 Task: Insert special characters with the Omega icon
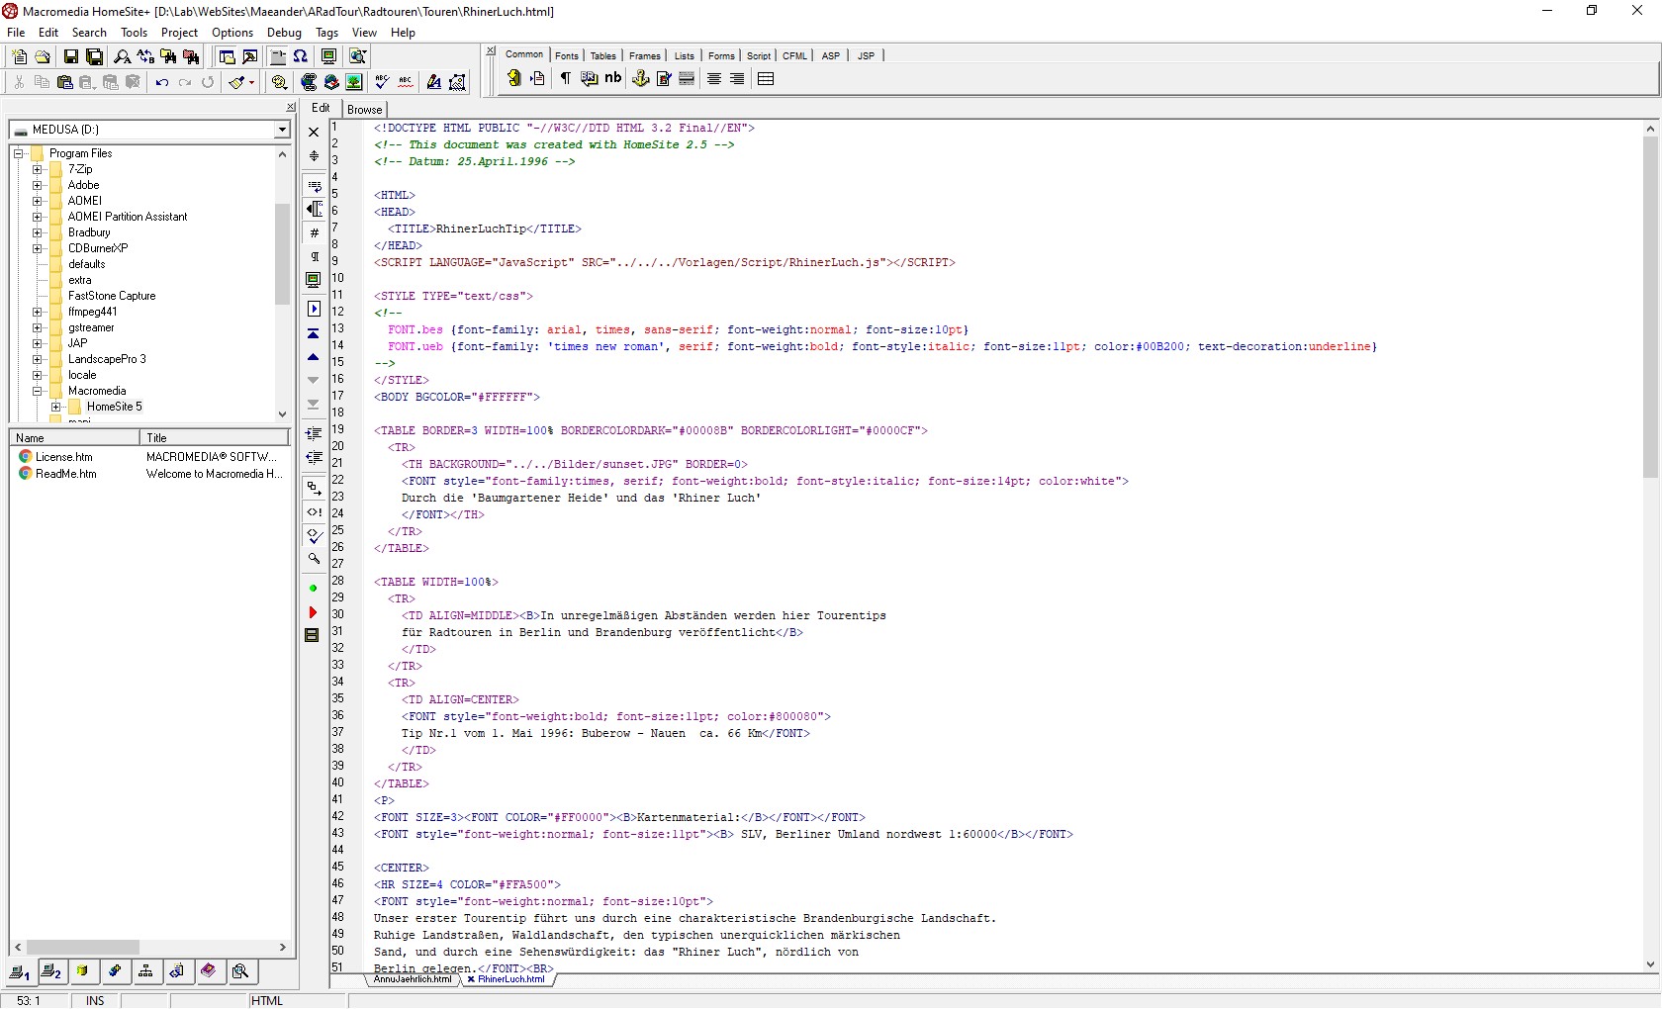(301, 57)
